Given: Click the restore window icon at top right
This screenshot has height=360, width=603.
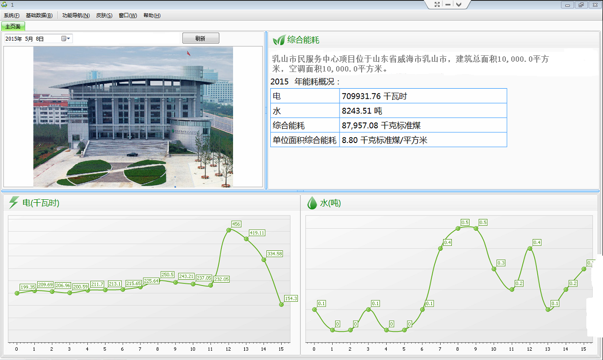Looking at the screenshot, I should 581,5.
